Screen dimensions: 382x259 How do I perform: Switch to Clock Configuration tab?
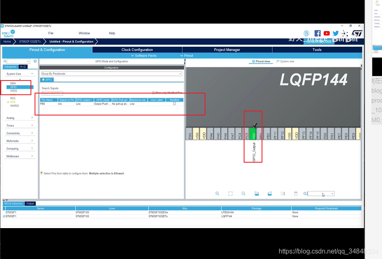click(137, 50)
